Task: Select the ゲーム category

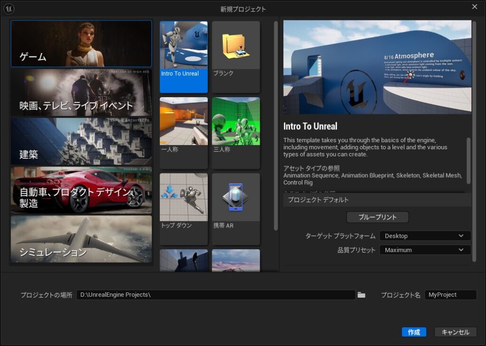Action: coord(81,44)
